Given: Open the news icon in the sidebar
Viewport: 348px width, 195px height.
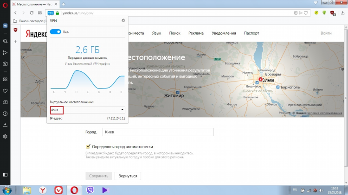Looking at the screenshot, I should (x=5, y=102).
